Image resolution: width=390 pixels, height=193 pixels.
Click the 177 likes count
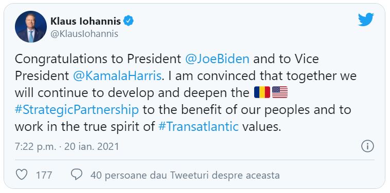coord(44,175)
